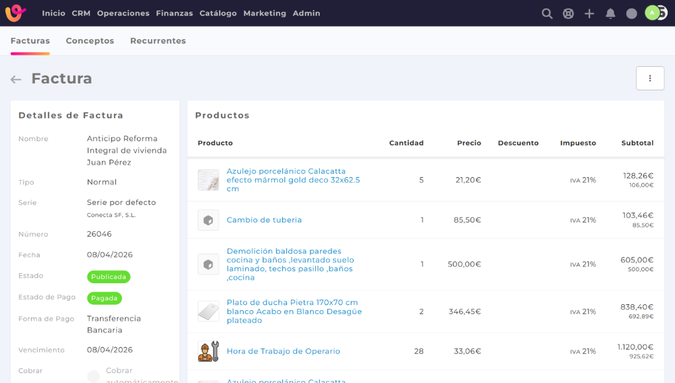Click the back arrow beside Factura
This screenshot has width=675, height=383.
pos(16,80)
